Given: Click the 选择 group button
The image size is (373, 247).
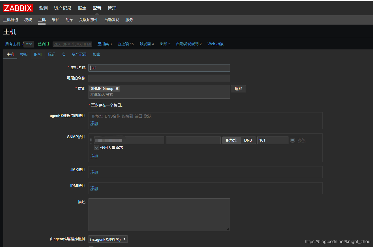Looking at the screenshot, I should 238,89.
